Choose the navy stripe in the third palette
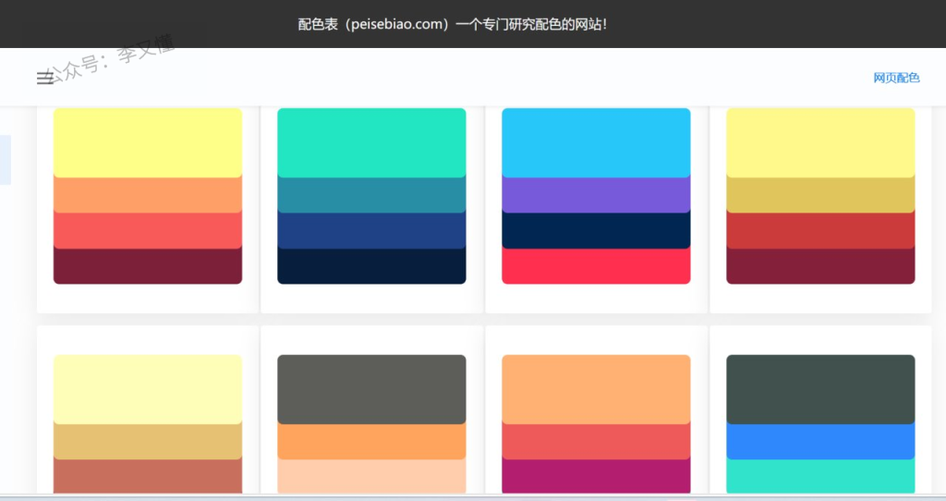 (596, 230)
